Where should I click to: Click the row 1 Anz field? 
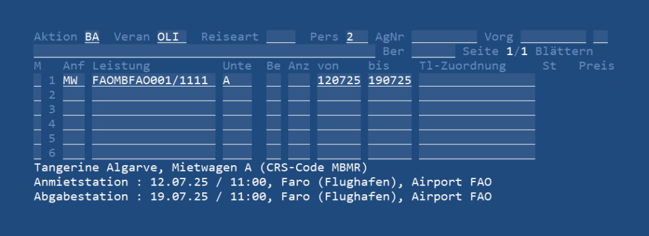tap(299, 80)
